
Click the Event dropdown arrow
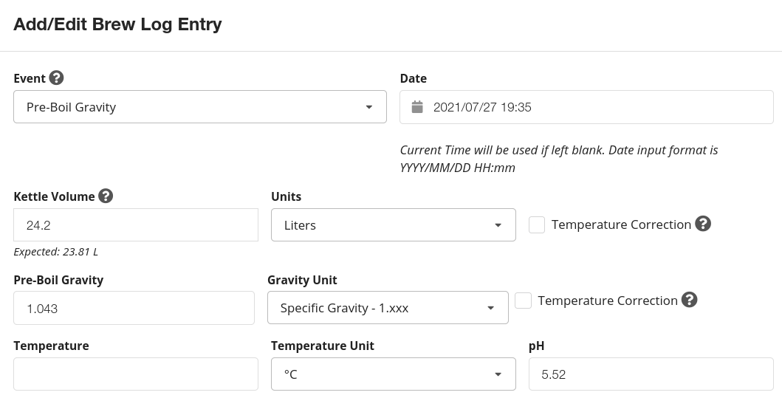369,107
